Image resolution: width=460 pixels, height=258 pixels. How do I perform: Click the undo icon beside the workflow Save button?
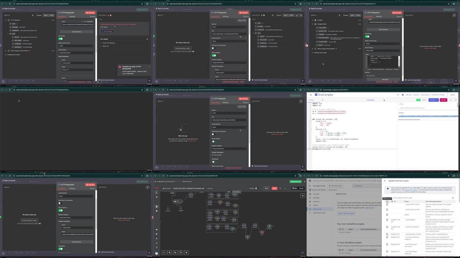click(281, 188)
